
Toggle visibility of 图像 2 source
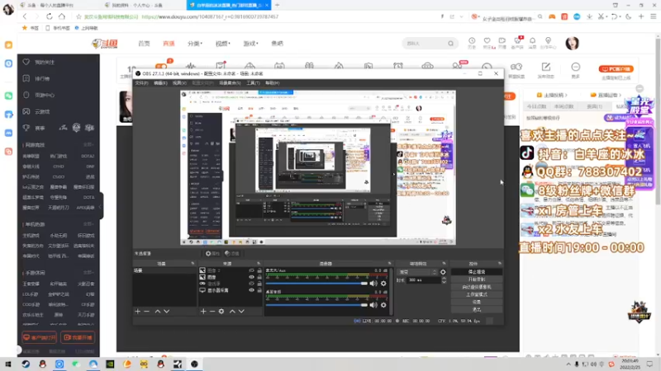click(x=251, y=270)
